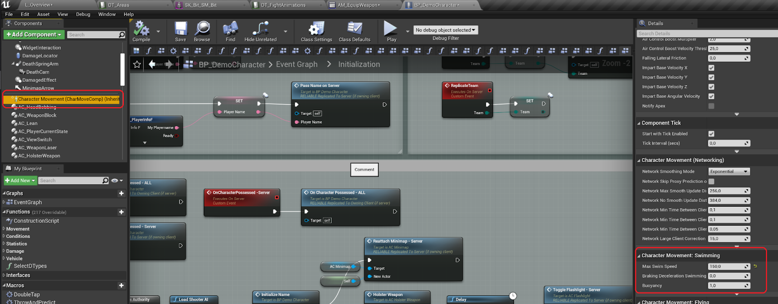Viewport: 778px width, 304px height.
Task: Toggle Impart Base Velocity X checkbox
Action: [x=711, y=68]
